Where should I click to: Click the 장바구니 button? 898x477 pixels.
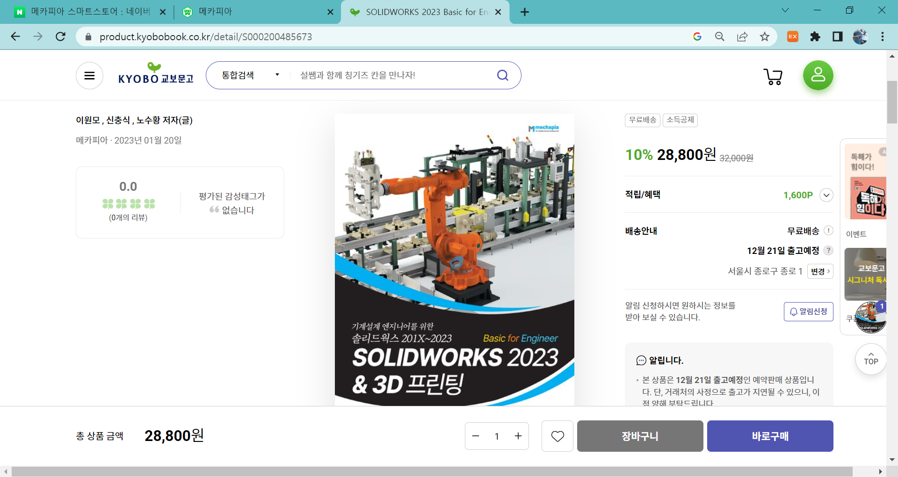tap(640, 436)
